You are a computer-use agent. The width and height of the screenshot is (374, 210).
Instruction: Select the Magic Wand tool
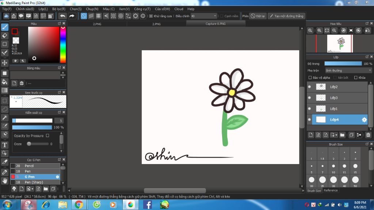point(4,118)
